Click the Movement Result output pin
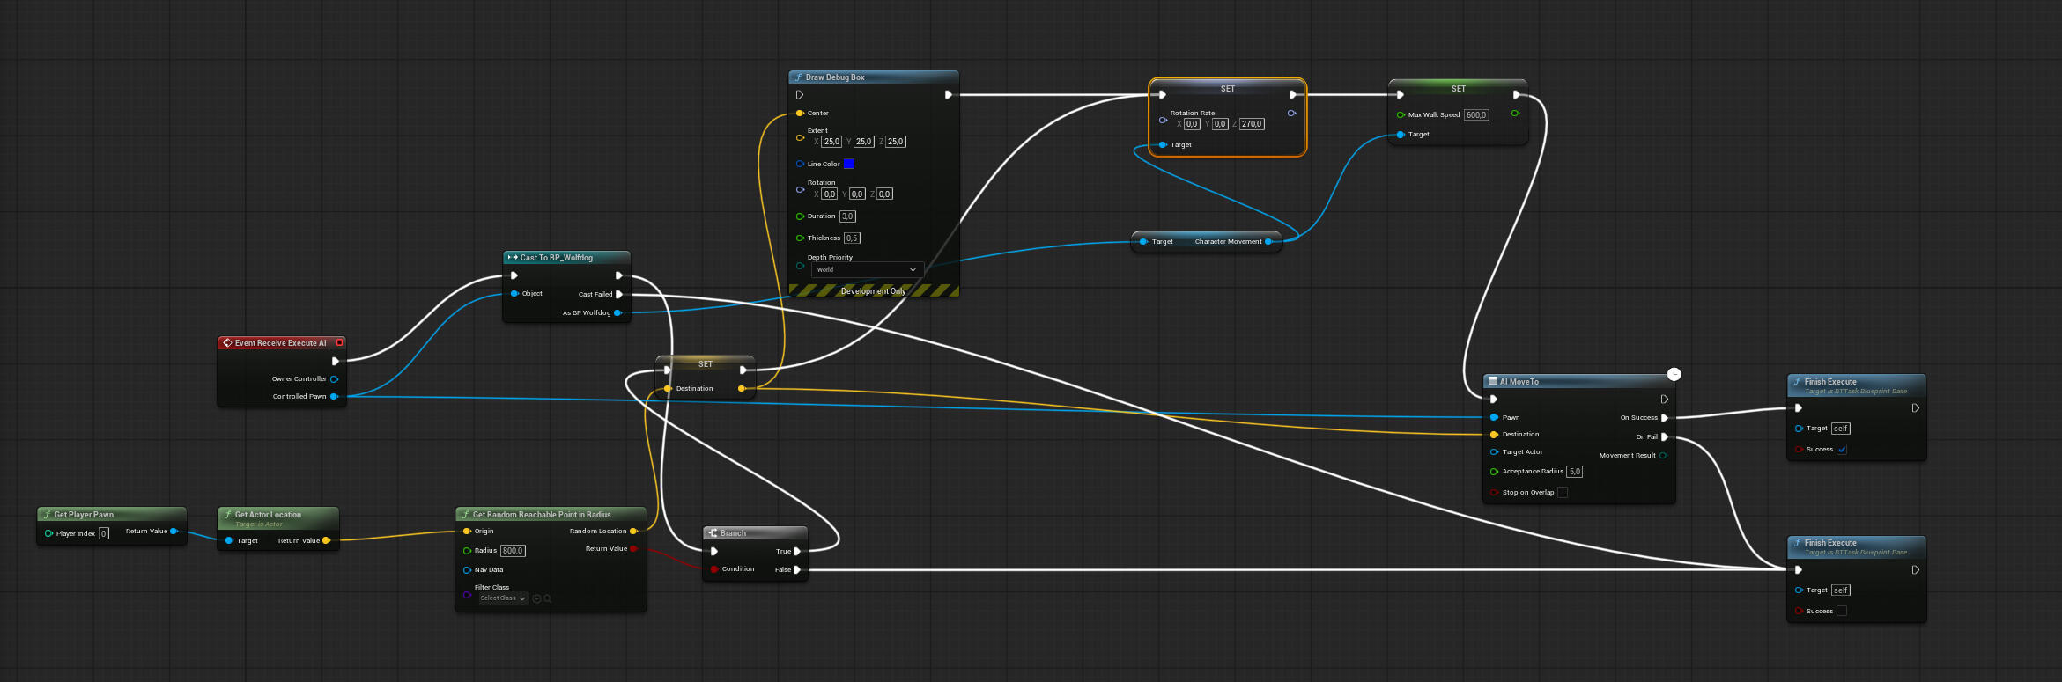Image resolution: width=2062 pixels, height=682 pixels. tap(1663, 456)
